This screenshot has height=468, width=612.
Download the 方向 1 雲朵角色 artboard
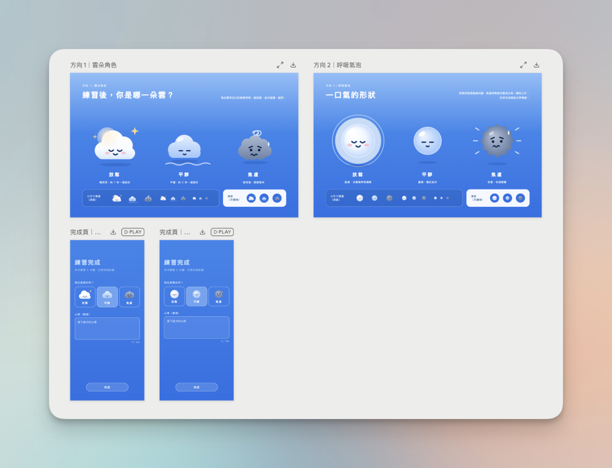click(x=293, y=65)
